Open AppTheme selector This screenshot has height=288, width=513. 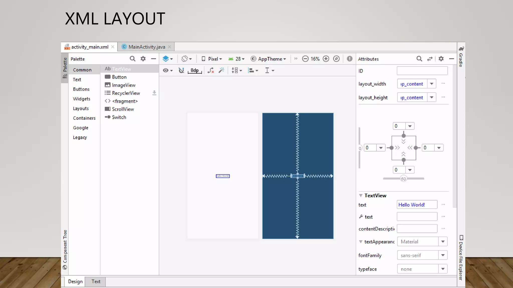(x=268, y=59)
